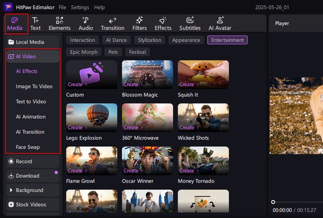
Task: Click the man with cigar thumbnail
Action: (x=92, y=201)
